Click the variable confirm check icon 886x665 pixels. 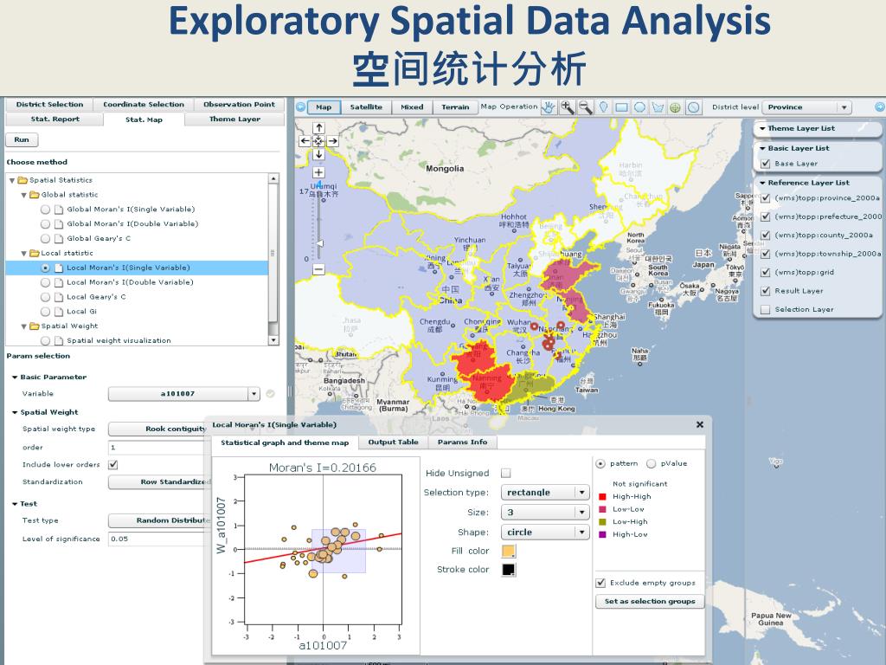tap(270, 394)
